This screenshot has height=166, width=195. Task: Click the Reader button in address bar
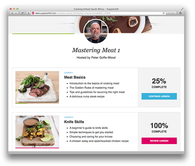(x=171, y=13)
